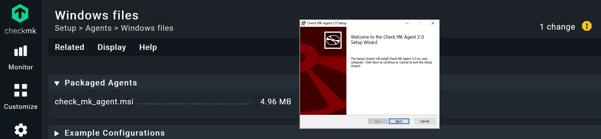Click the disc image in Setup Wizard
The height and width of the screenshot is (139, 601).
coord(333,40)
